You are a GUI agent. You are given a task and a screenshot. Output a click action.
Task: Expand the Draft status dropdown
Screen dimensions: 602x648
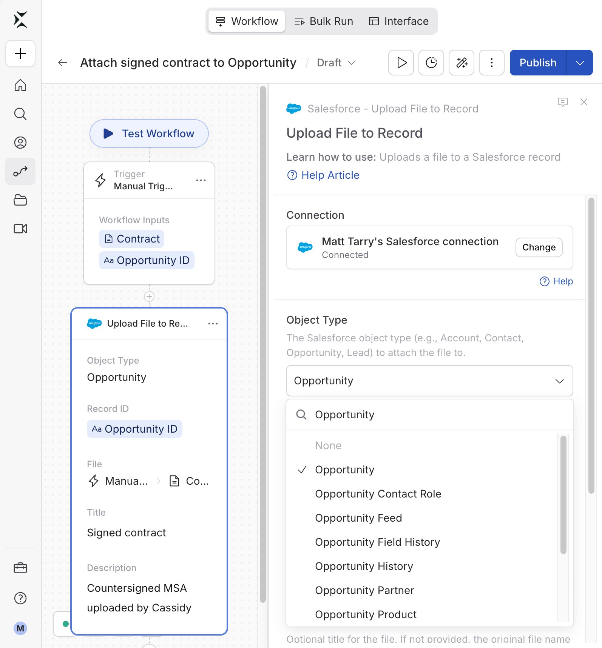(x=336, y=63)
